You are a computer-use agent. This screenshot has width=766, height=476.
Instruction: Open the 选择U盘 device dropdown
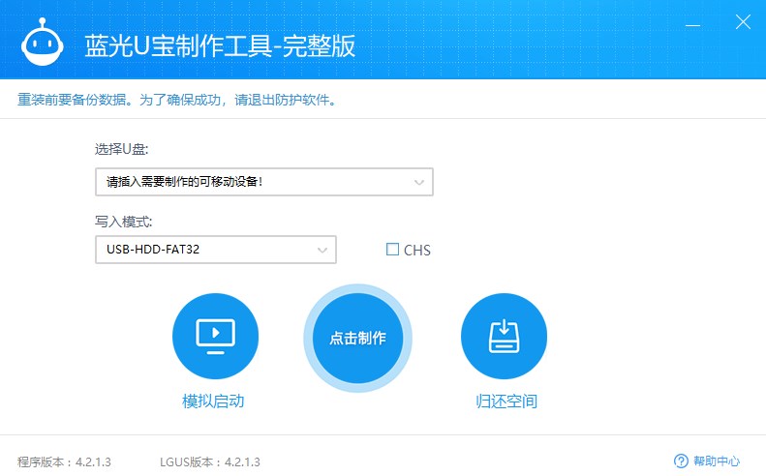tap(252, 182)
